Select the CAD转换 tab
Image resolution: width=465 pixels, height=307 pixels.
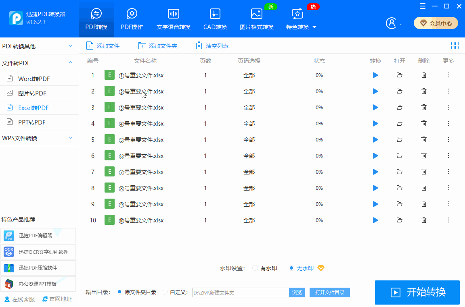click(215, 19)
